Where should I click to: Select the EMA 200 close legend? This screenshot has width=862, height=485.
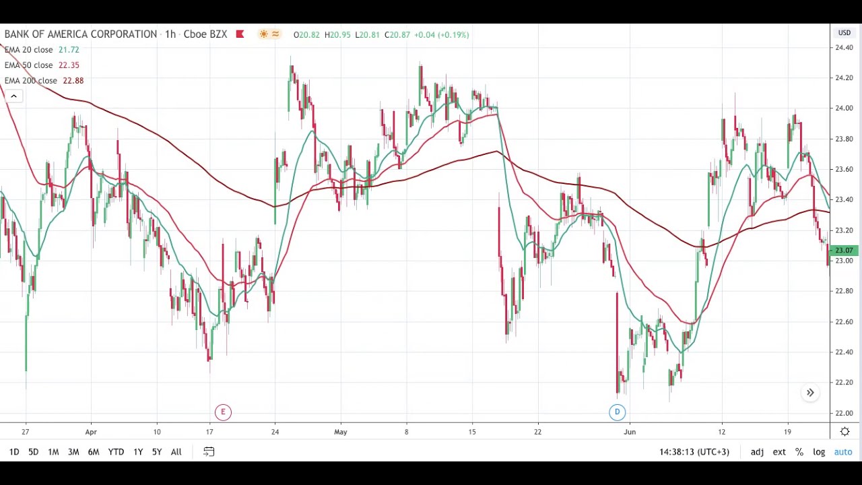point(31,81)
